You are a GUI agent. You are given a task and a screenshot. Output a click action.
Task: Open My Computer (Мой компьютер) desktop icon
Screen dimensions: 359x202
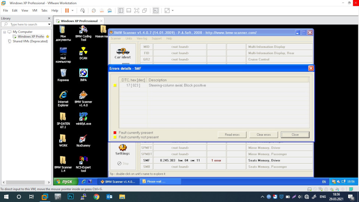(63, 55)
